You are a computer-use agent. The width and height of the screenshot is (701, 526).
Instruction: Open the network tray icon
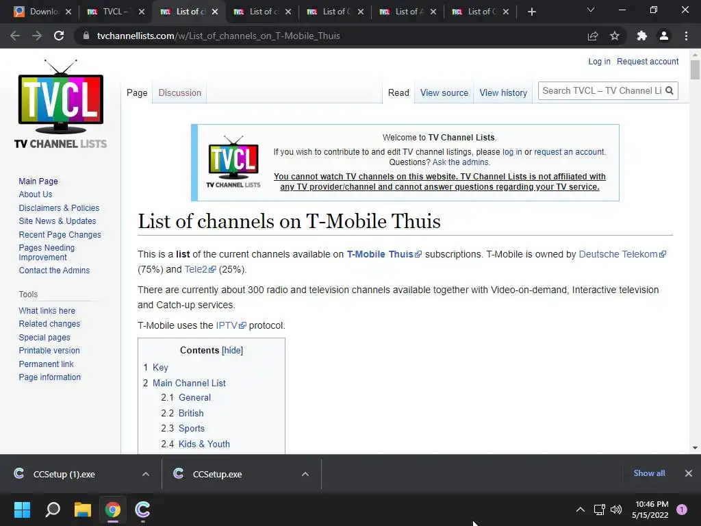(x=599, y=509)
